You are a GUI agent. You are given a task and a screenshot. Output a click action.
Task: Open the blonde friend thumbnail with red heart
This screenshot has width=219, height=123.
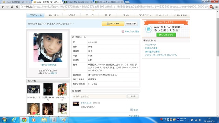[34, 109]
